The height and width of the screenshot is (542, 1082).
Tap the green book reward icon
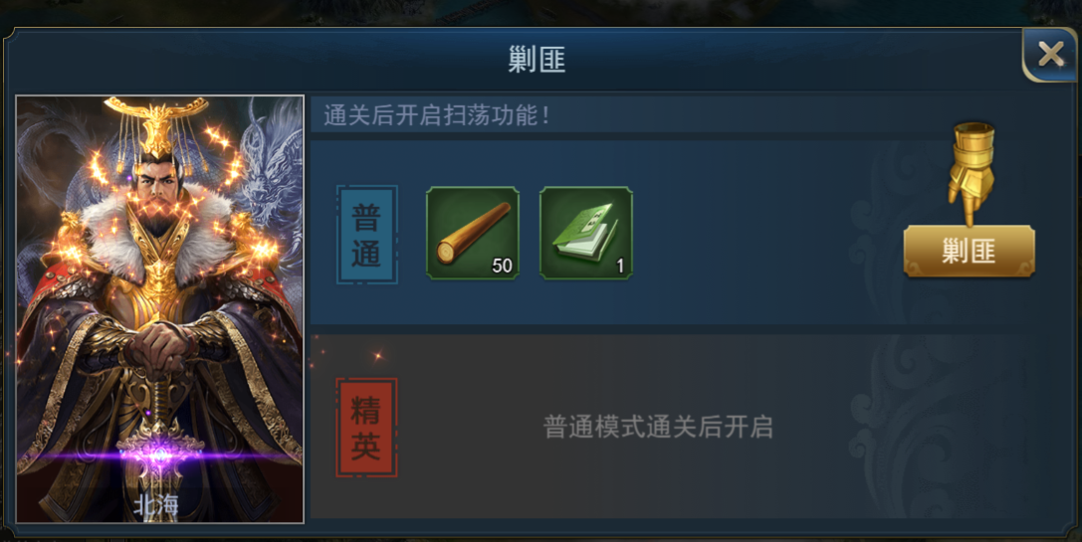point(586,233)
